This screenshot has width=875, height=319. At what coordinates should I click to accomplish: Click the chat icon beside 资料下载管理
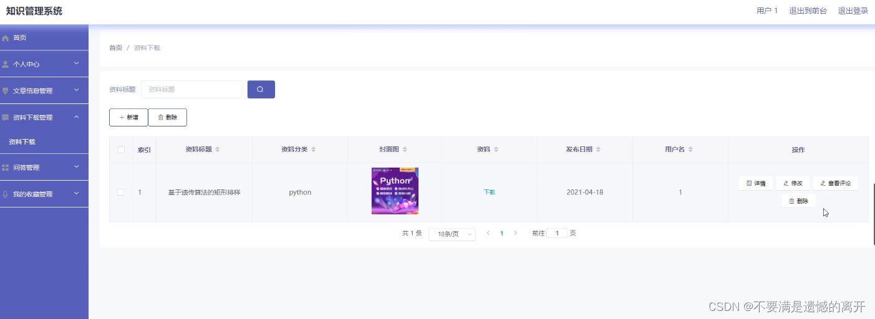6,118
